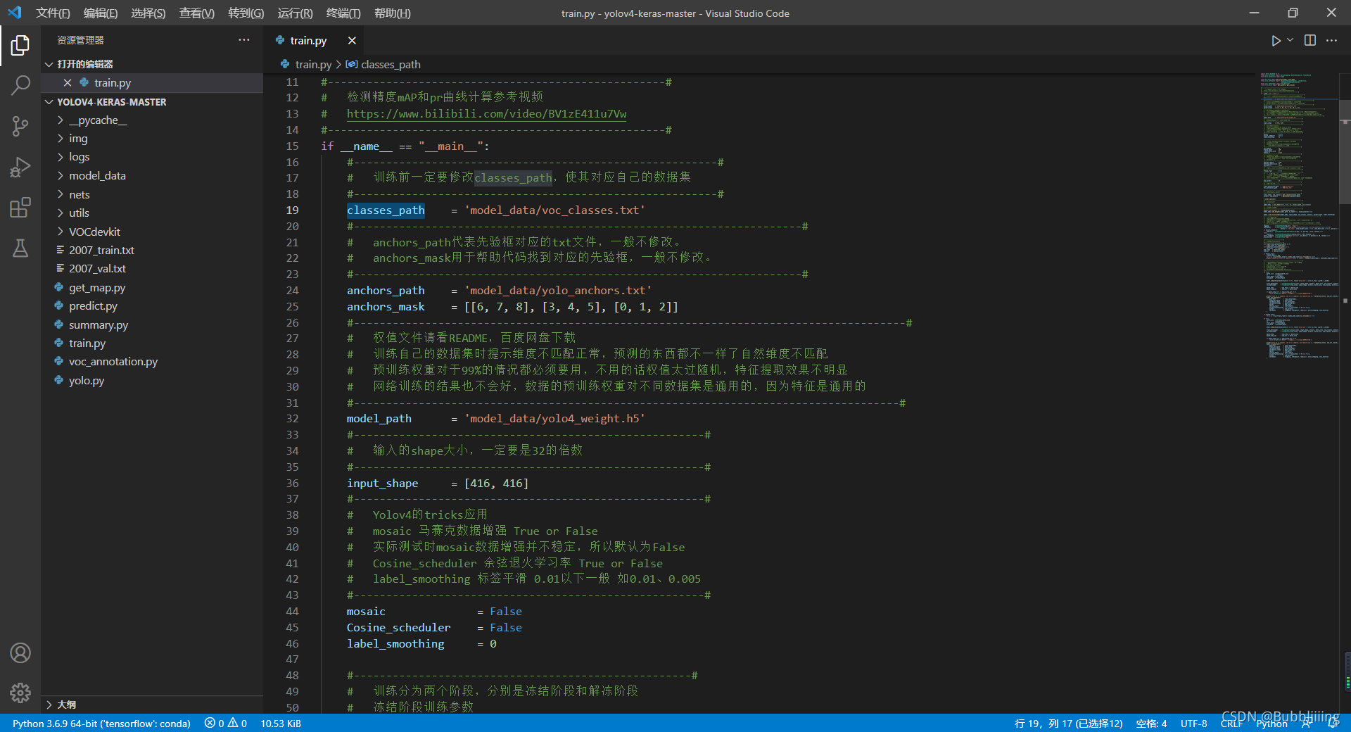This screenshot has height=732, width=1351.
Task: Open the Selection menu (选择)
Action: pos(148,13)
